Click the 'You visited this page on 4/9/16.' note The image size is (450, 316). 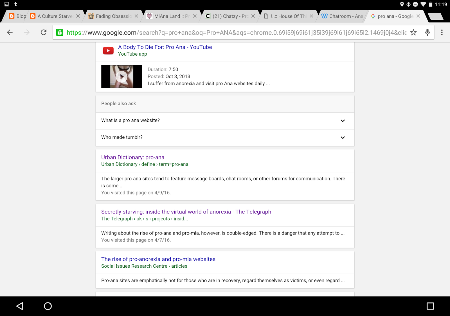(x=136, y=193)
